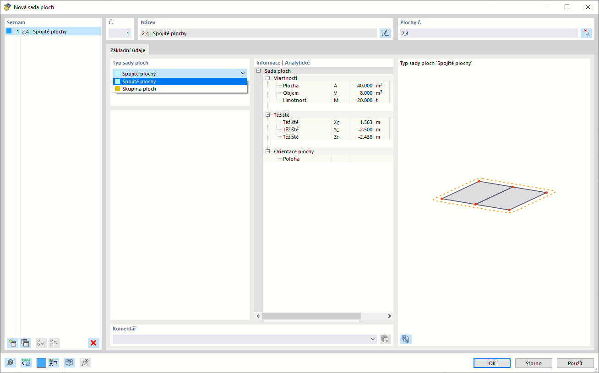Viewport: 599px width, 373px height.
Task: Click the blue color square in bottom toolbar
Action: coord(41,363)
